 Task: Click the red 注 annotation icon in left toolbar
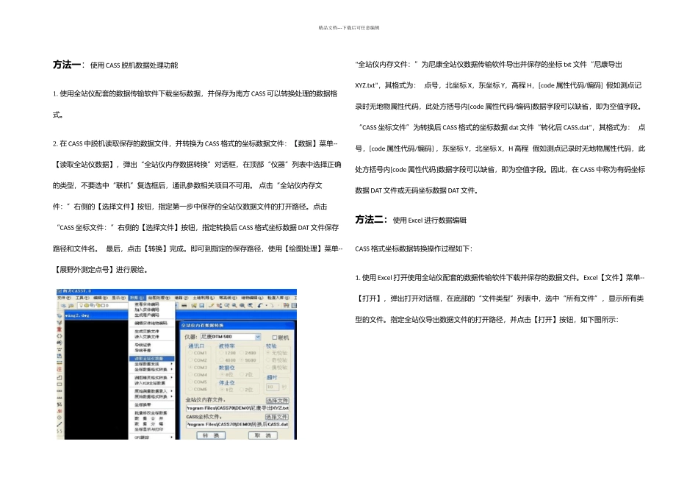tap(60, 369)
